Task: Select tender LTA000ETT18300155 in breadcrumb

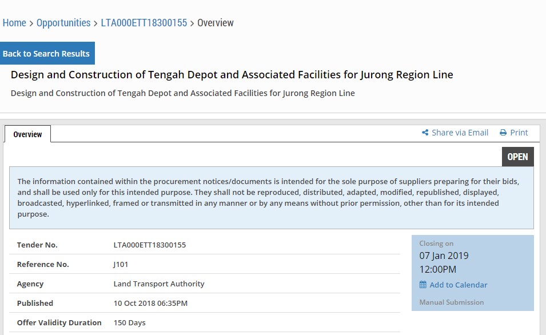Action: 143,23
